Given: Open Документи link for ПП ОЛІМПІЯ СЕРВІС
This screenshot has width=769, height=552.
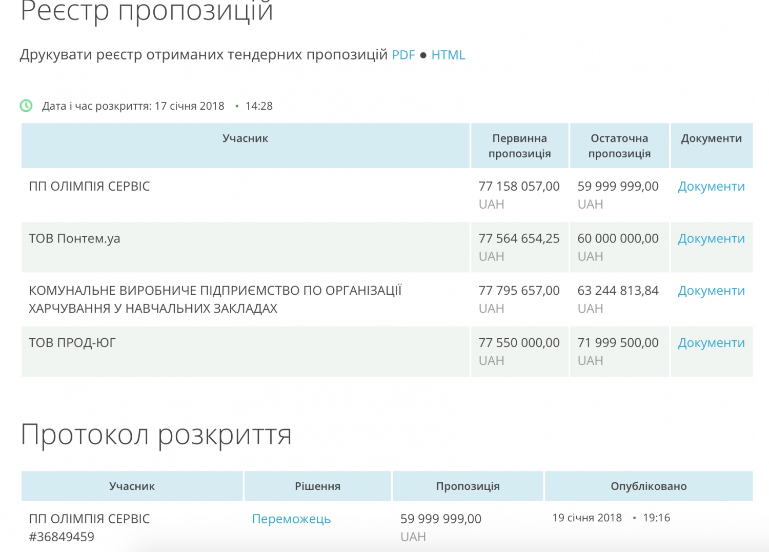Looking at the screenshot, I should (x=711, y=187).
